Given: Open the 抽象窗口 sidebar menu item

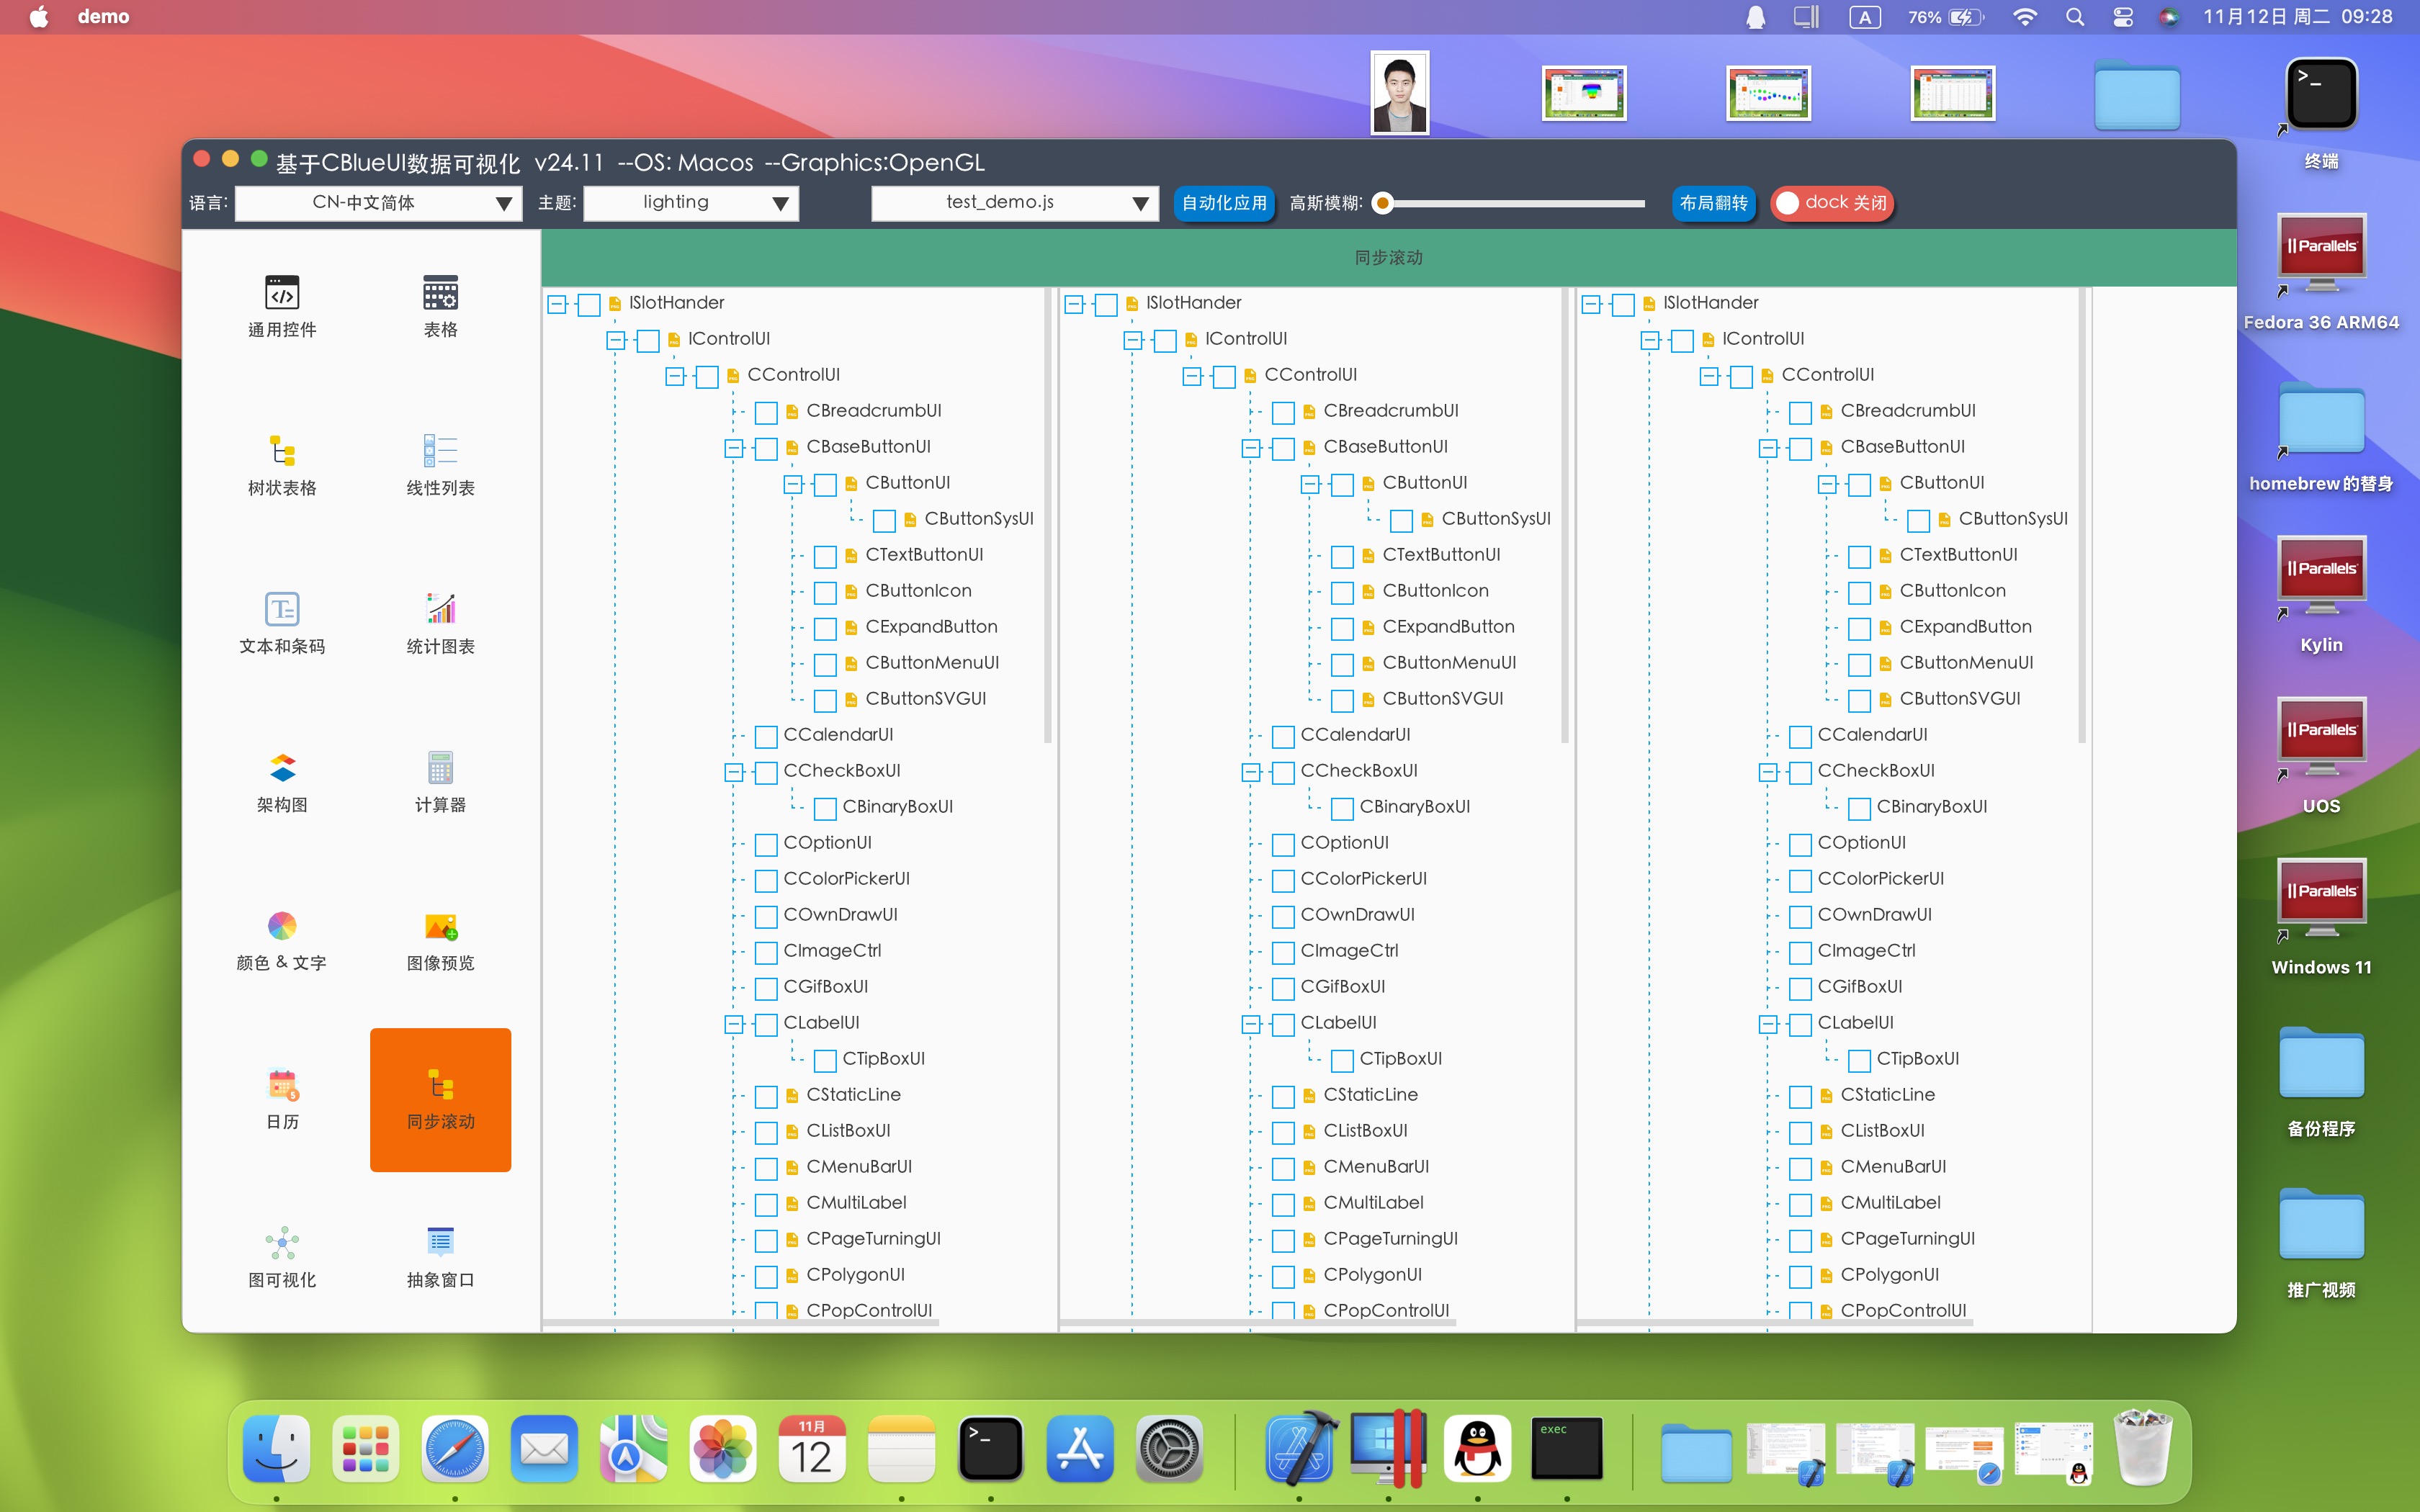Looking at the screenshot, I should [x=440, y=1243].
